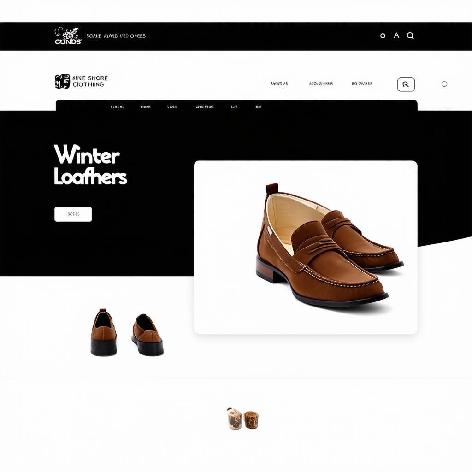This screenshot has width=472, height=472.
Task: Select the round radio circle at header's far right
Action: [444, 84]
